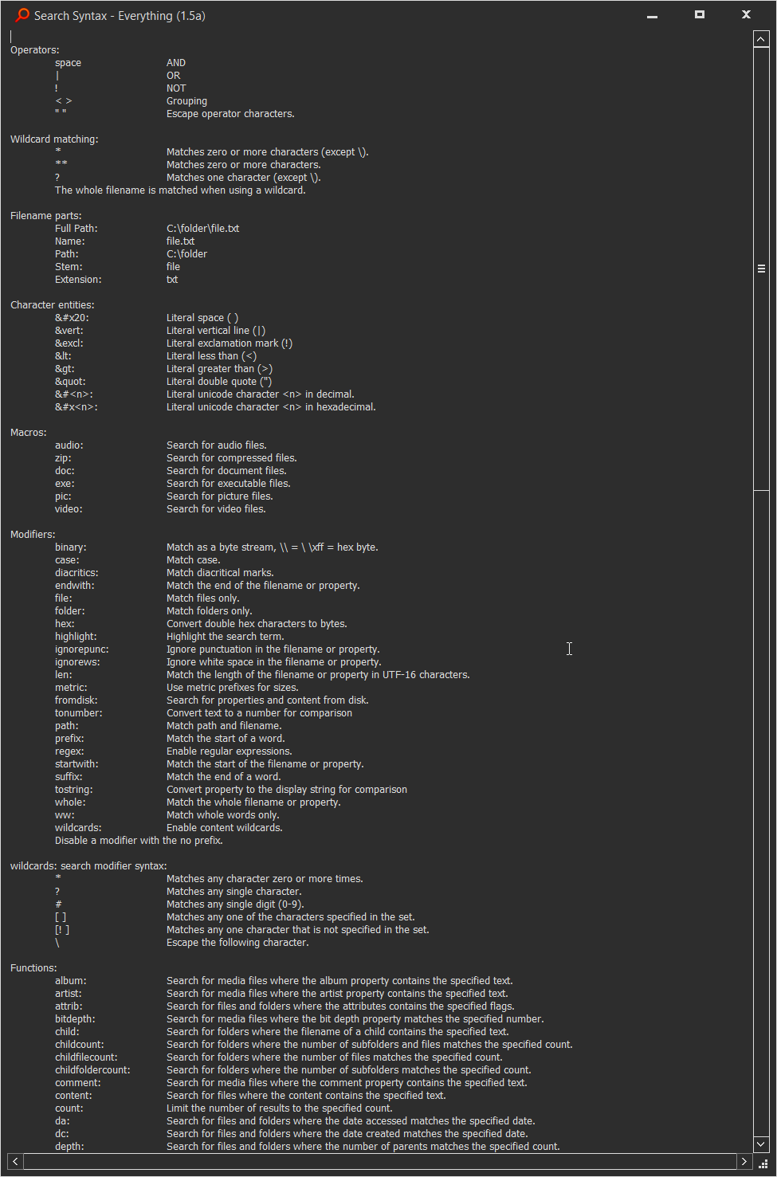The width and height of the screenshot is (777, 1177).
Task: Click the window resize grip in corner
Action: coord(763,1163)
